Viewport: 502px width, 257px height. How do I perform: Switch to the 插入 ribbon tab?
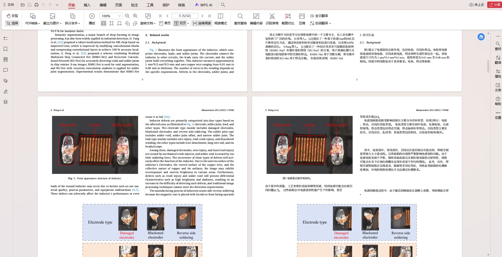(87, 5)
